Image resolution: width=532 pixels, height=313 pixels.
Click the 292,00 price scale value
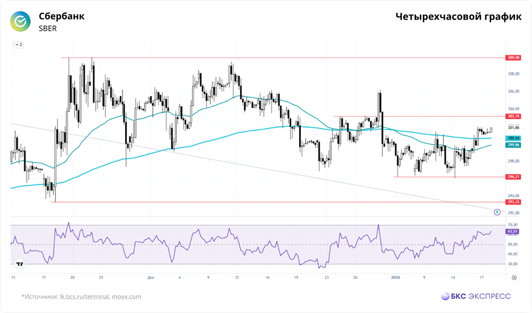click(513, 213)
